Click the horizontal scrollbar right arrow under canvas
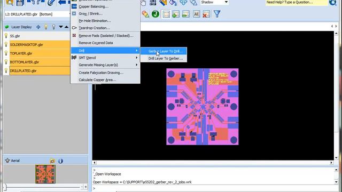This screenshot has width=342, height=192. click(x=331, y=163)
